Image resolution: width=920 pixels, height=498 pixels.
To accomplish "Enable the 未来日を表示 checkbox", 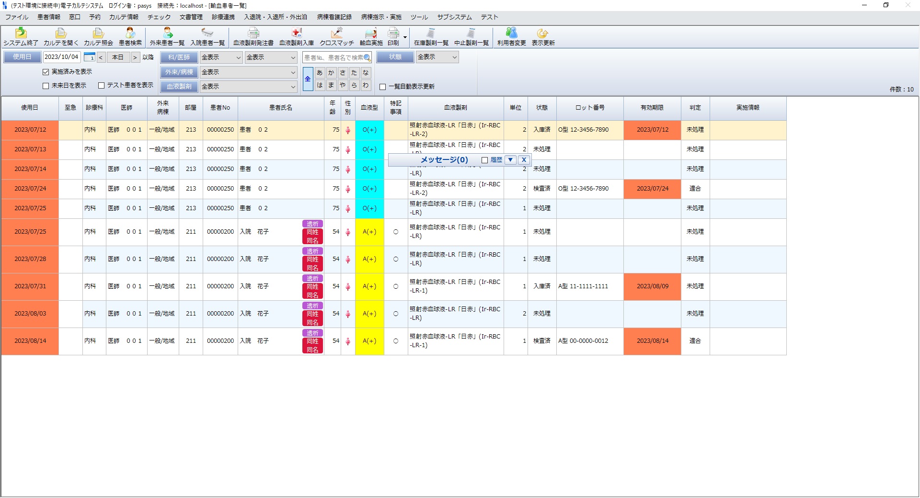I will 46,86.
